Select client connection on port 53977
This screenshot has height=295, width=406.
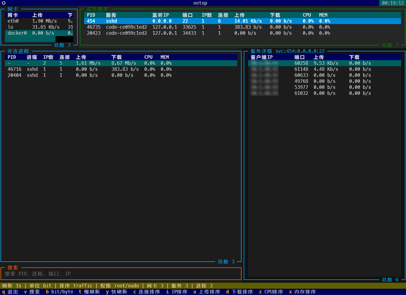(x=325, y=87)
